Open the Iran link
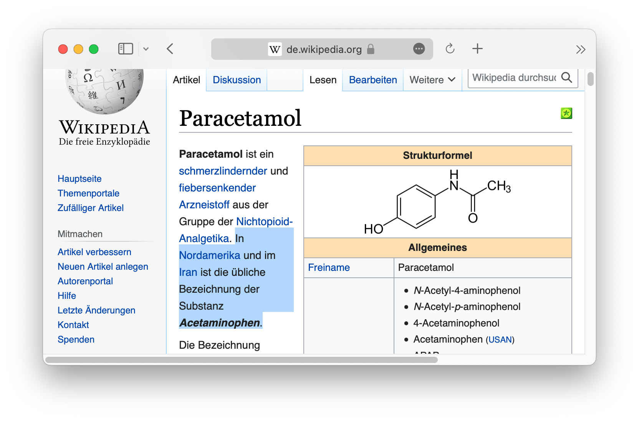Image resolution: width=639 pixels, height=422 pixels. pyautogui.click(x=188, y=272)
